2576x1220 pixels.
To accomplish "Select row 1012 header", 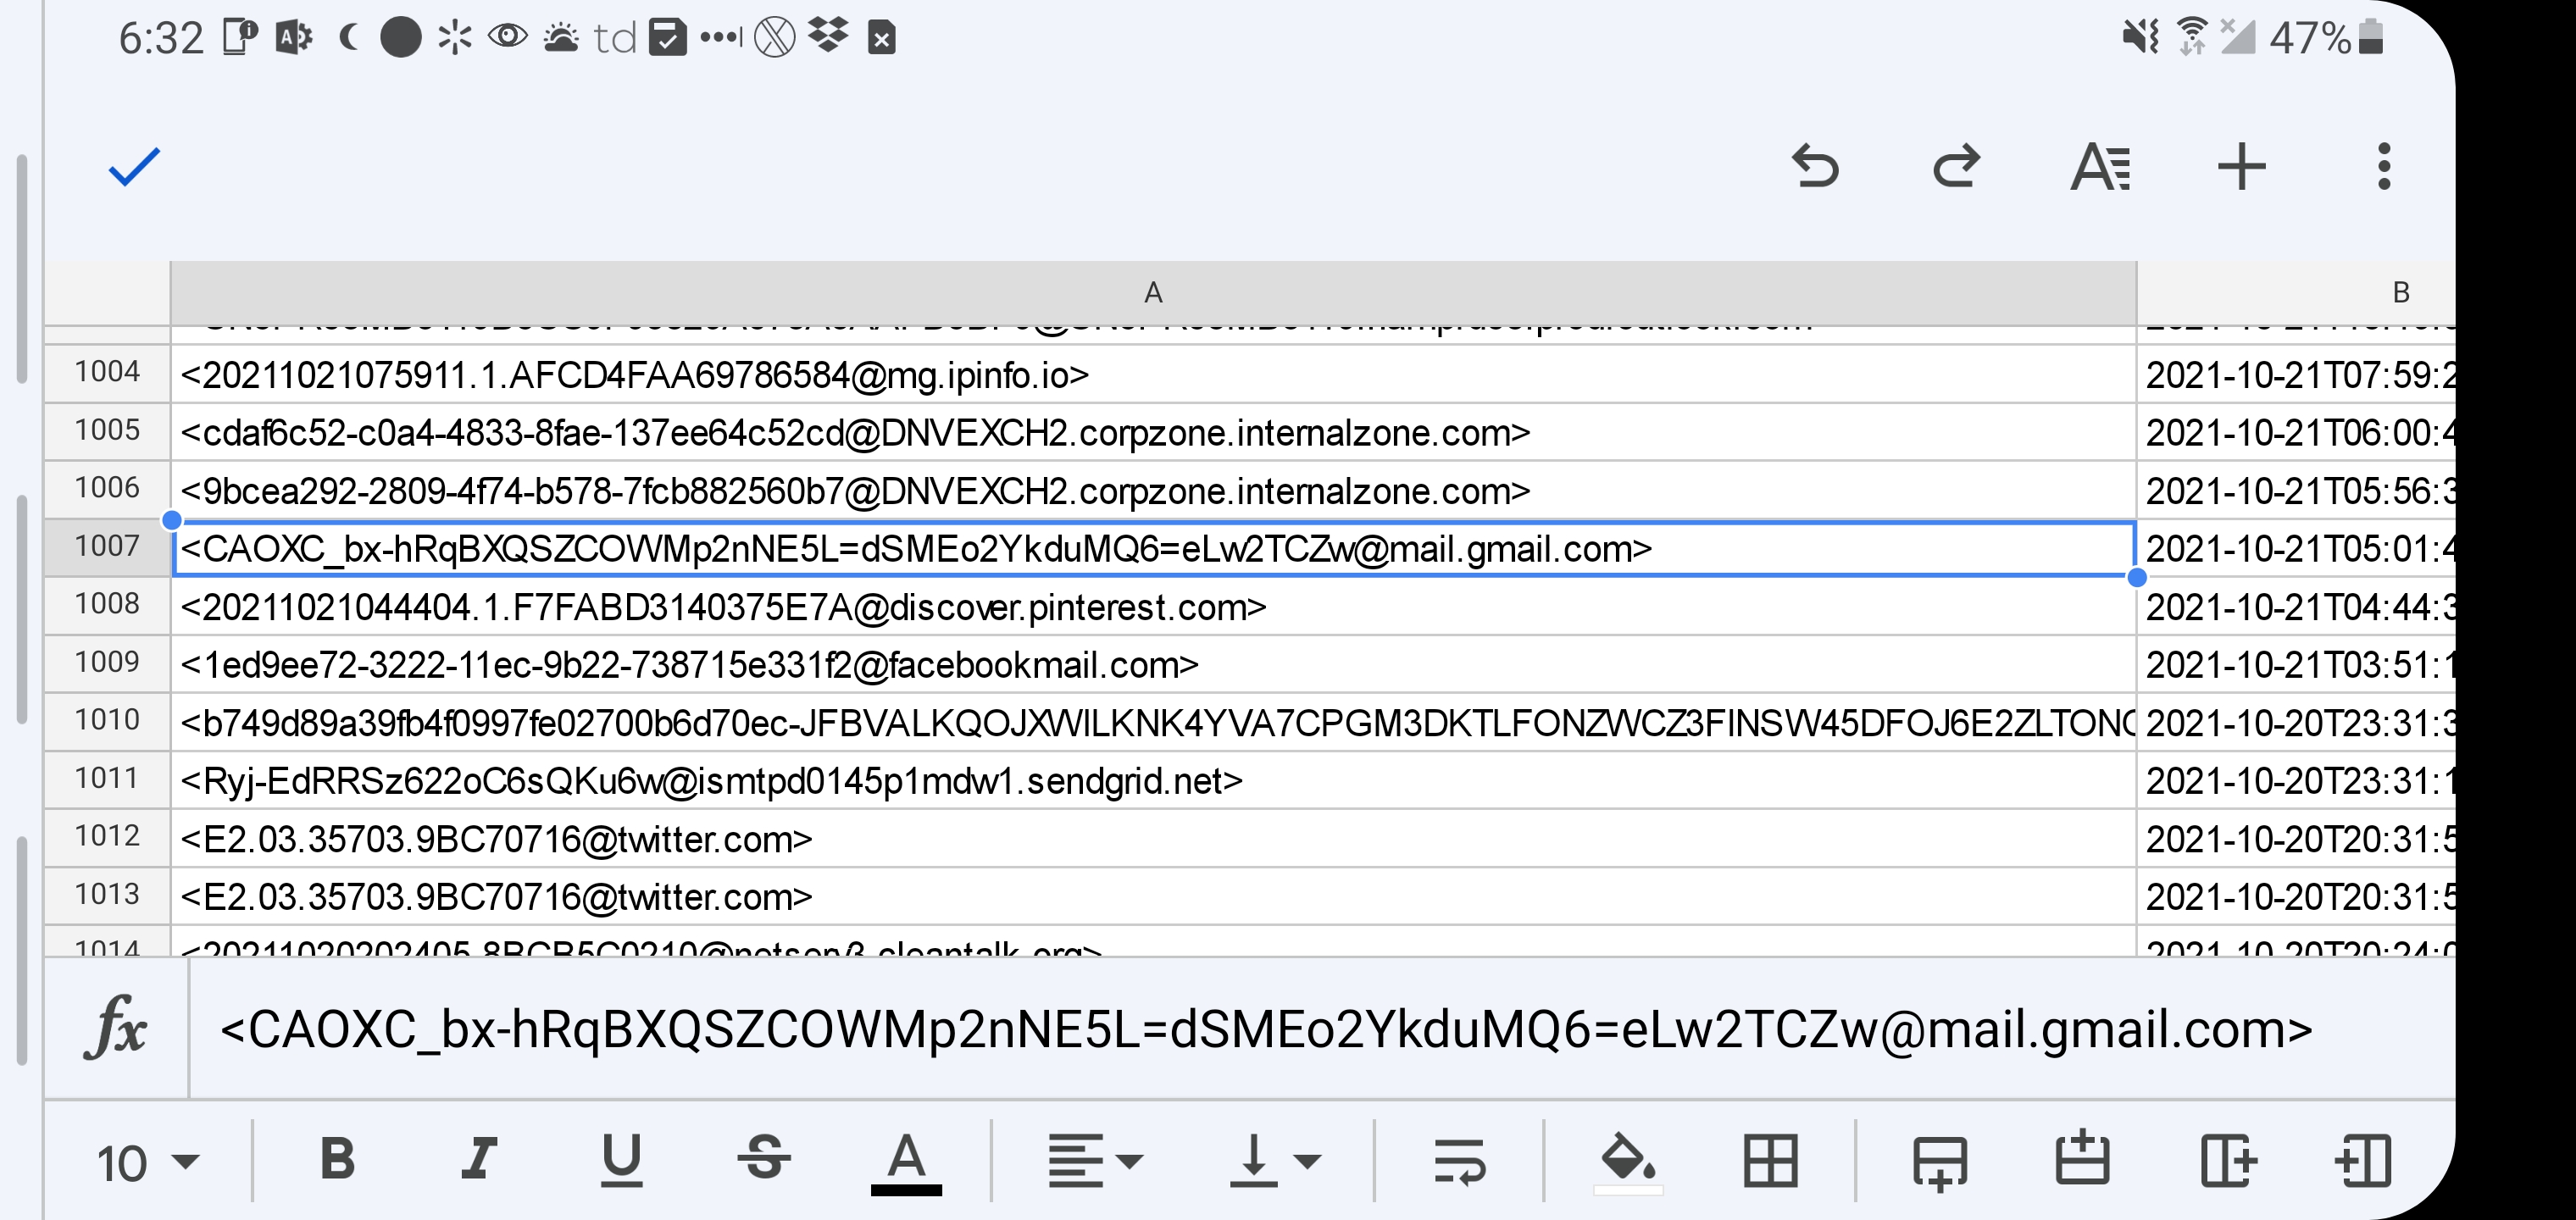I will coord(107,837).
